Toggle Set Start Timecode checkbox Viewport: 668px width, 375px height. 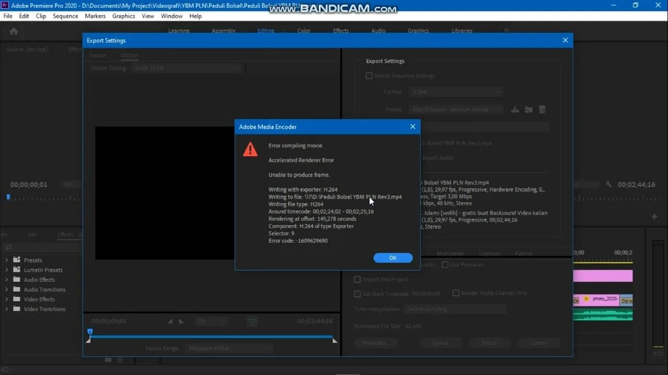click(x=357, y=294)
